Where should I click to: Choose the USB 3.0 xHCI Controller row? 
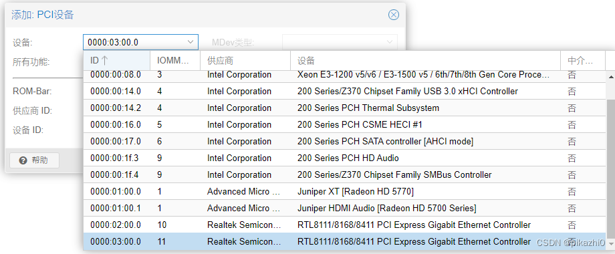click(344, 92)
